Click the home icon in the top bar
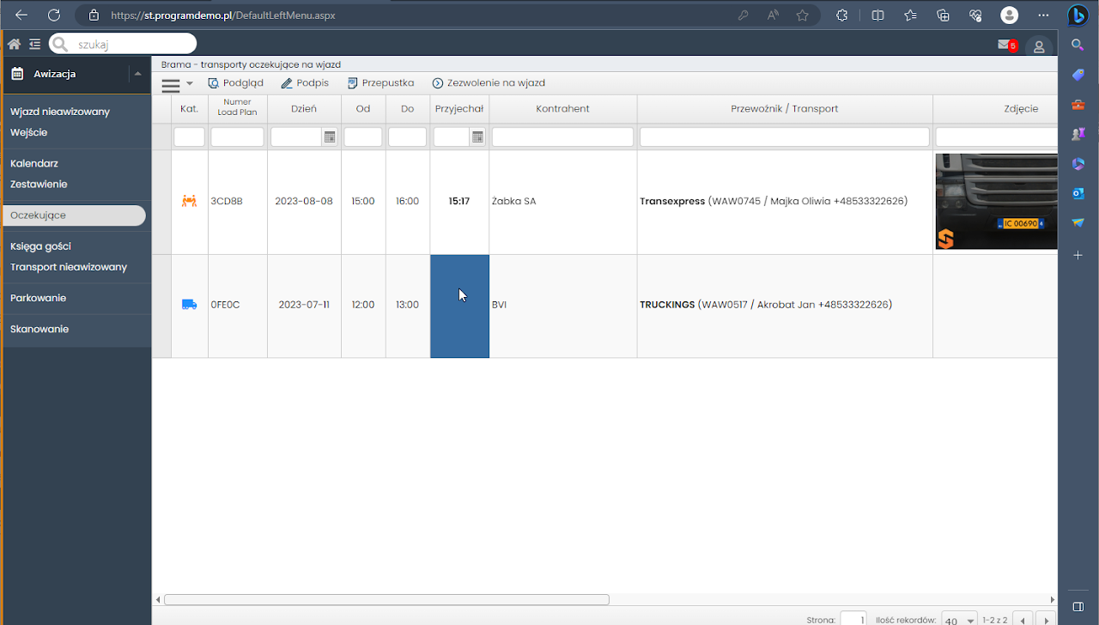This screenshot has height=625, width=1099. 14,44
